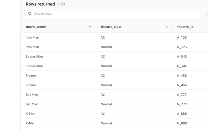This screenshot has width=208, height=132.
Task: Click the magnifier icon in search box
Action: [x=30, y=14]
